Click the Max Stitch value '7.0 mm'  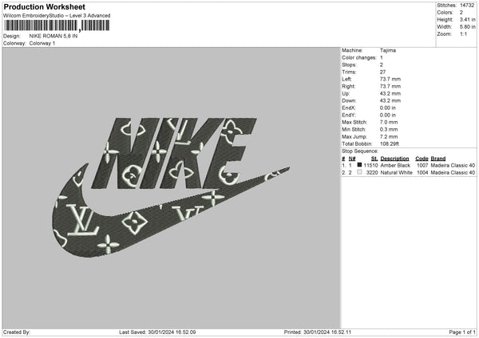389,122
